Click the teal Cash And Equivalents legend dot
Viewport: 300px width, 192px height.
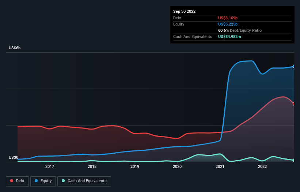pyautogui.click(x=63, y=181)
